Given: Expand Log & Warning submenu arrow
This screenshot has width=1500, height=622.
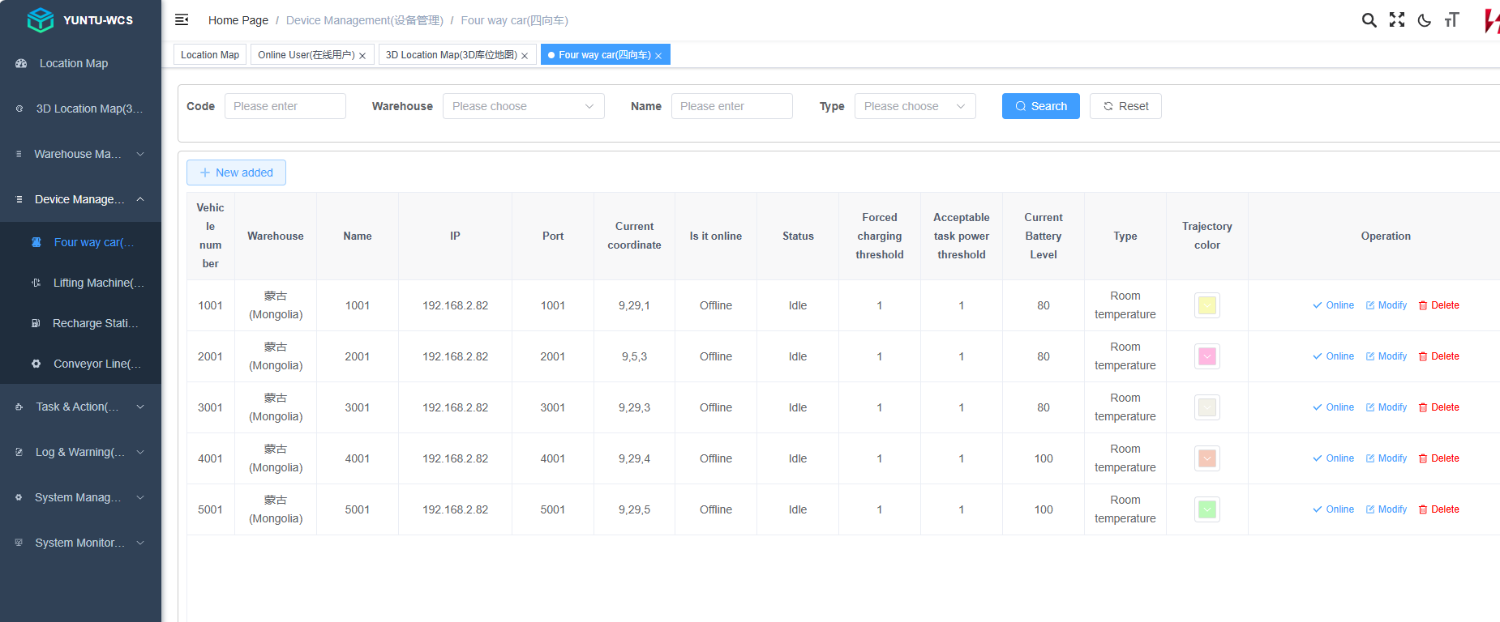Looking at the screenshot, I should tap(140, 452).
